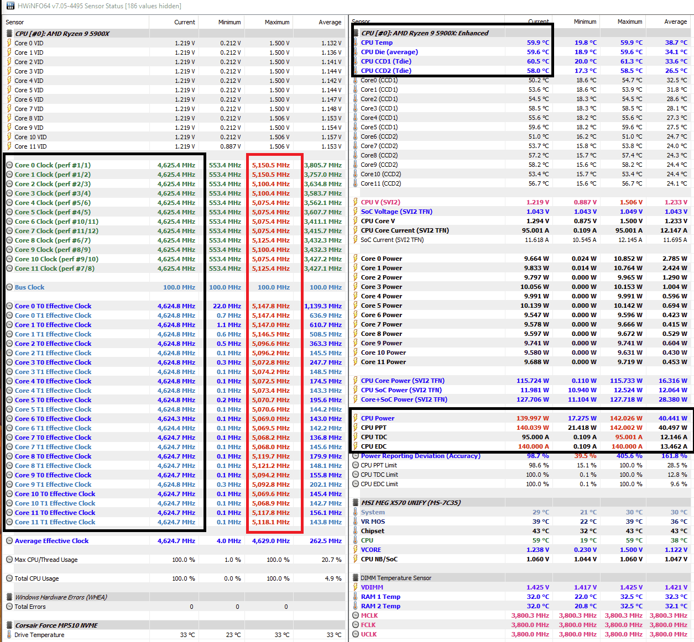Screen dimensions: 694x642
Task: Click the Corsair Force MP510 NVME drive icon
Action: click(x=9, y=625)
